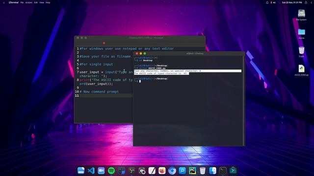Click the red unsaved-tab dot in editor
314x176 pixels.
tap(104, 43)
